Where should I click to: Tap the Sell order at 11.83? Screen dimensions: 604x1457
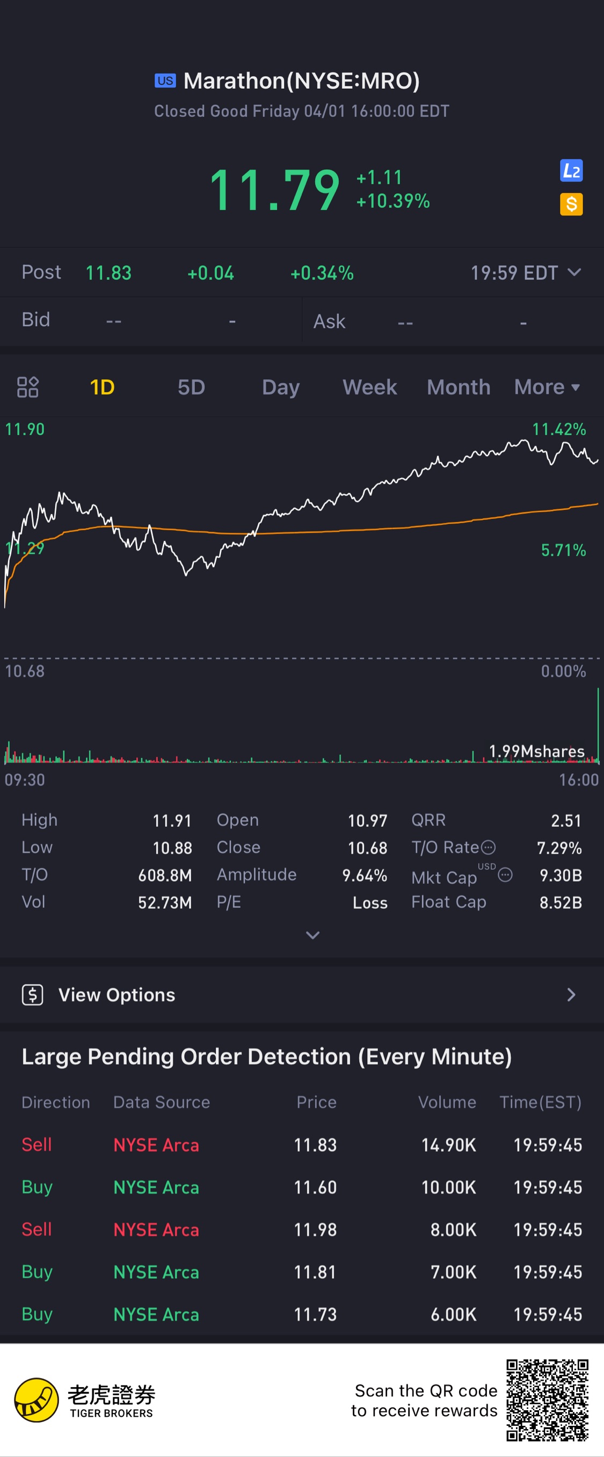[x=302, y=1145]
